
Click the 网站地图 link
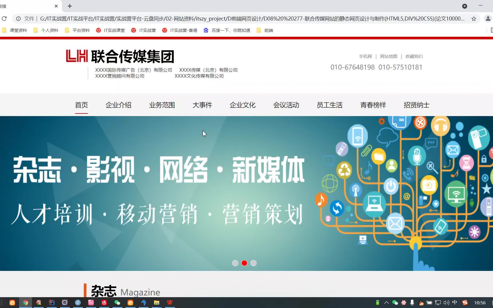(x=389, y=56)
